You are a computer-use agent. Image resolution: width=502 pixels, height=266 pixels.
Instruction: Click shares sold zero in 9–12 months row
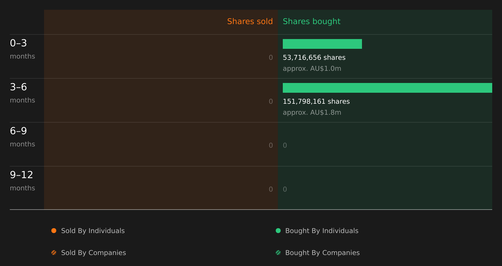click(x=271, y=189)
